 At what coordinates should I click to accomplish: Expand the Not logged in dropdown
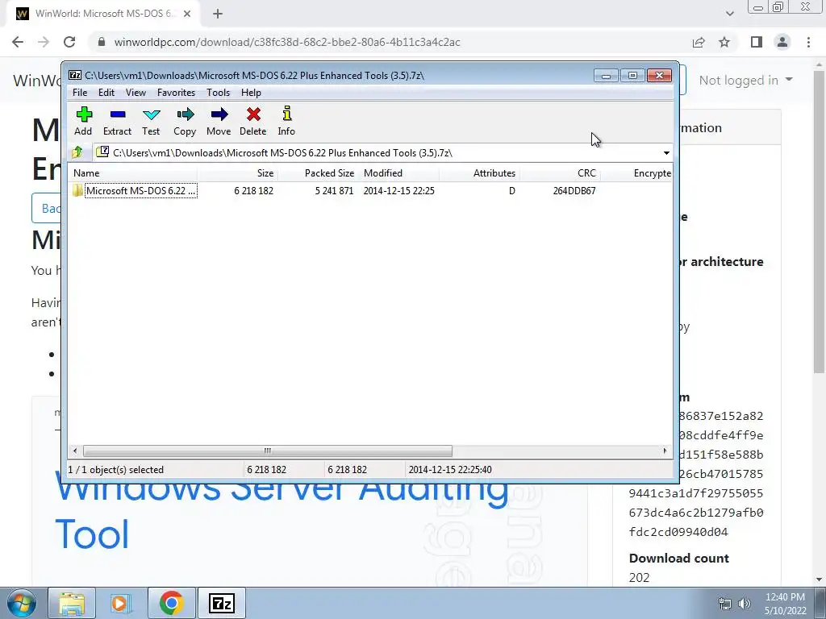[745, 80]
